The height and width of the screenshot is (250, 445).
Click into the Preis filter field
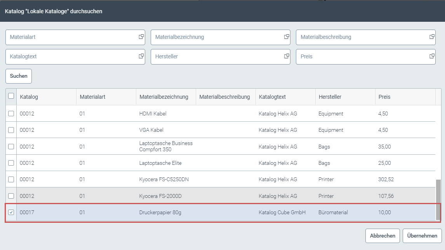tap(361, 57)
